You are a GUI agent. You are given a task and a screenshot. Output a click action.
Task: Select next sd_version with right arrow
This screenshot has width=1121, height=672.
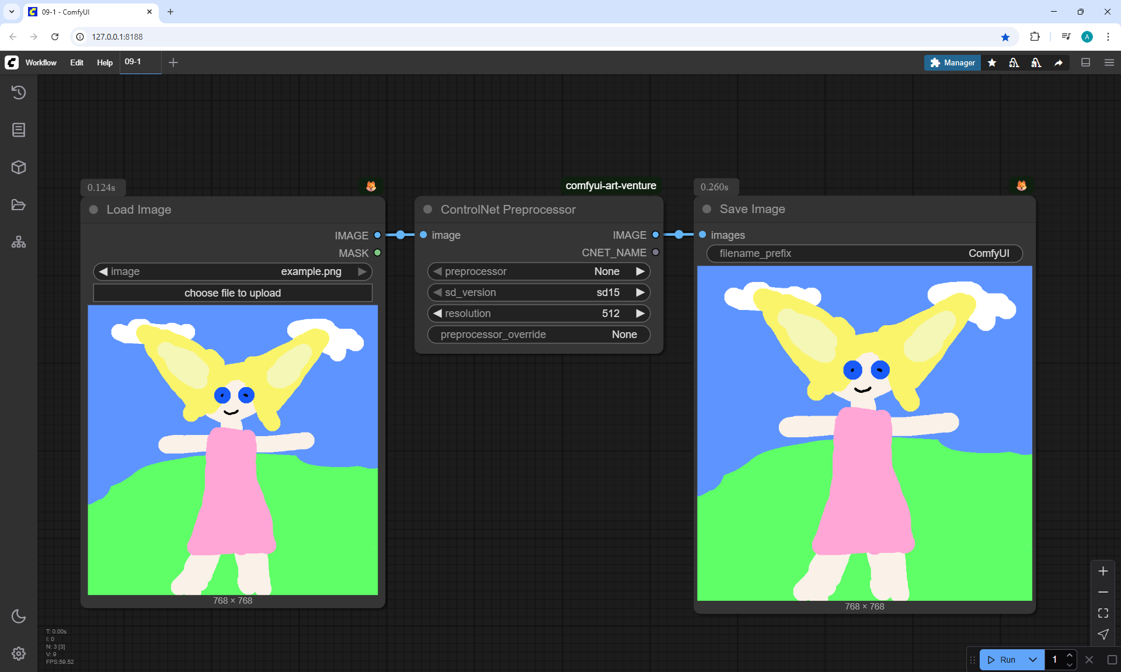[x=640, y=293]
